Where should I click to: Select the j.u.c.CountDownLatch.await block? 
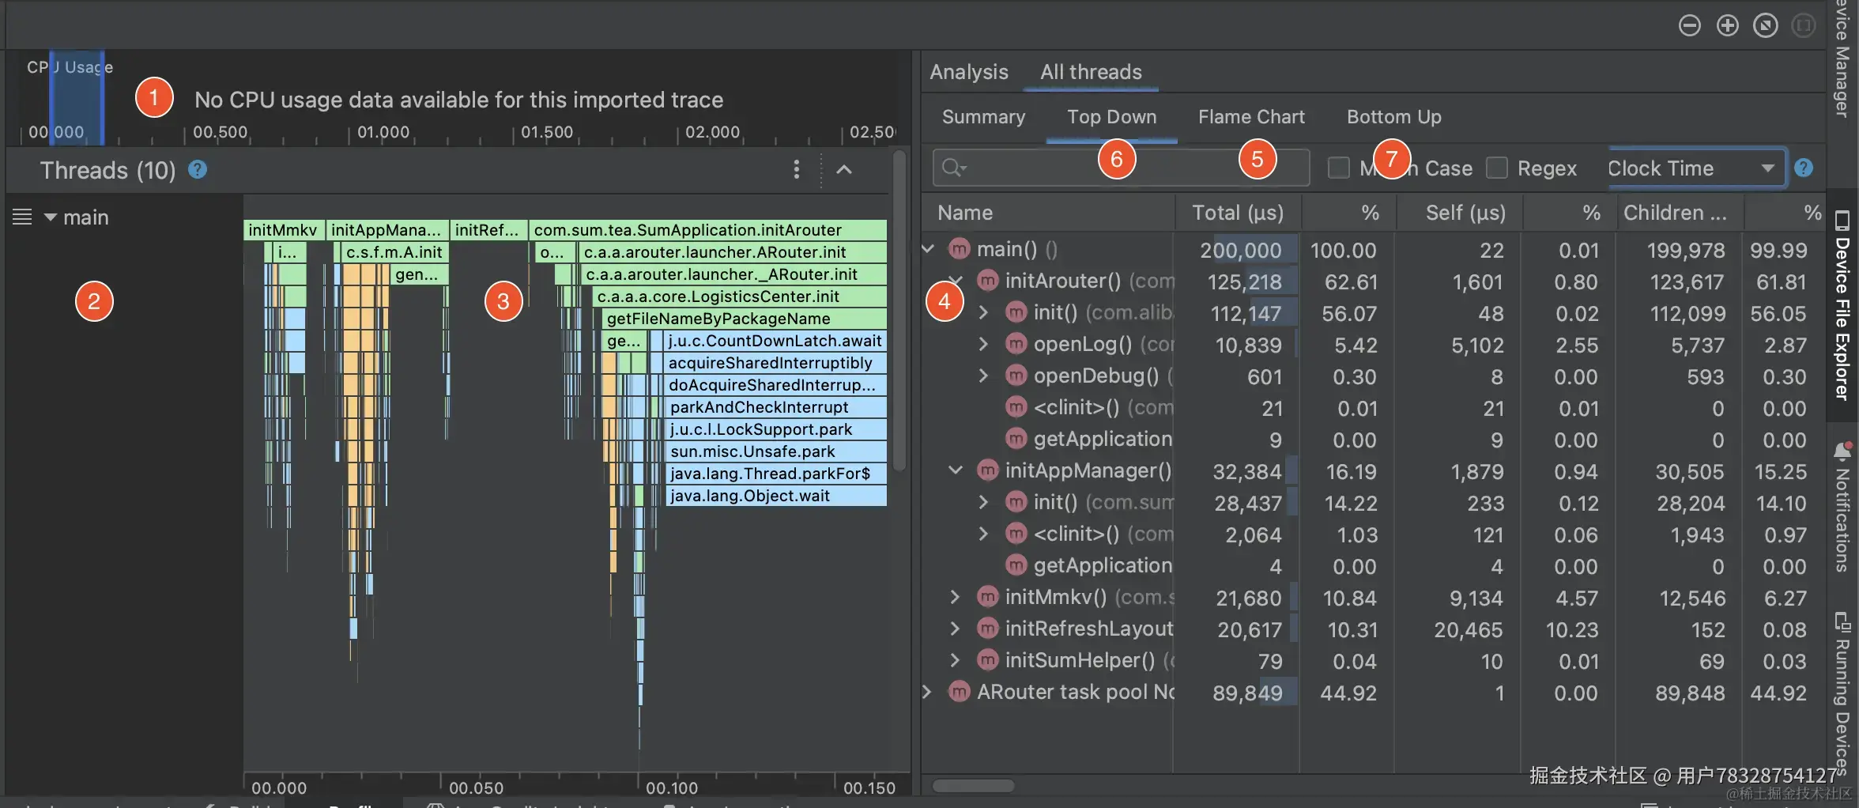775,341
